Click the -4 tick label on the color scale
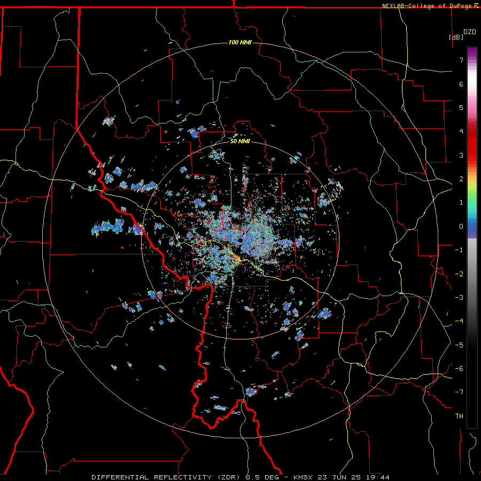 tap(459, 321)
